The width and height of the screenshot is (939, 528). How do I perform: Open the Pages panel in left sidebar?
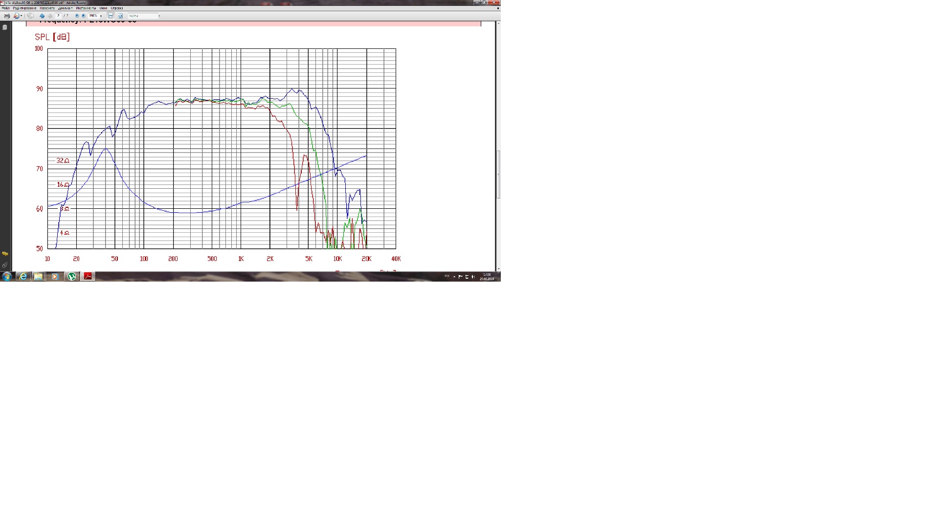click(x=5, y=27)
